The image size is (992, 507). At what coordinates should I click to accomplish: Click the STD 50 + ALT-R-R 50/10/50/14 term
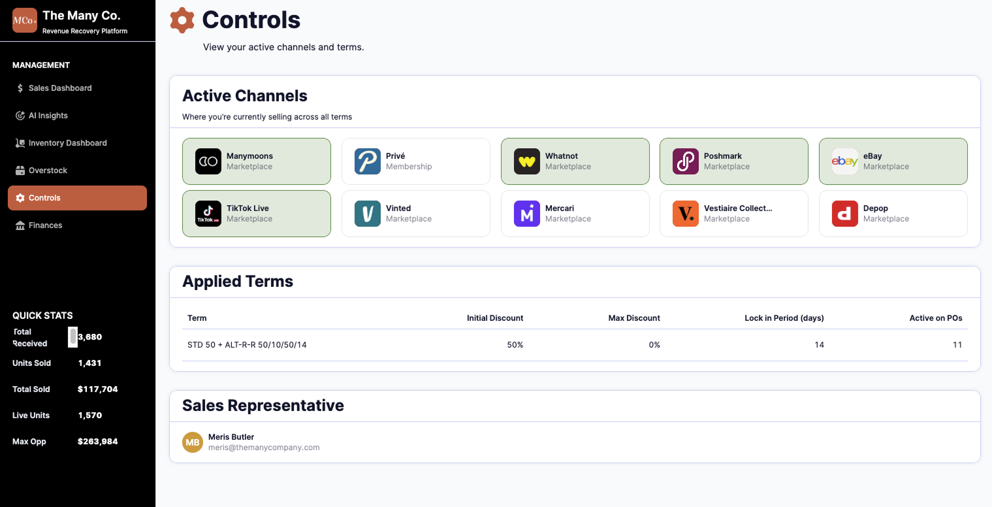click(247, 345)
